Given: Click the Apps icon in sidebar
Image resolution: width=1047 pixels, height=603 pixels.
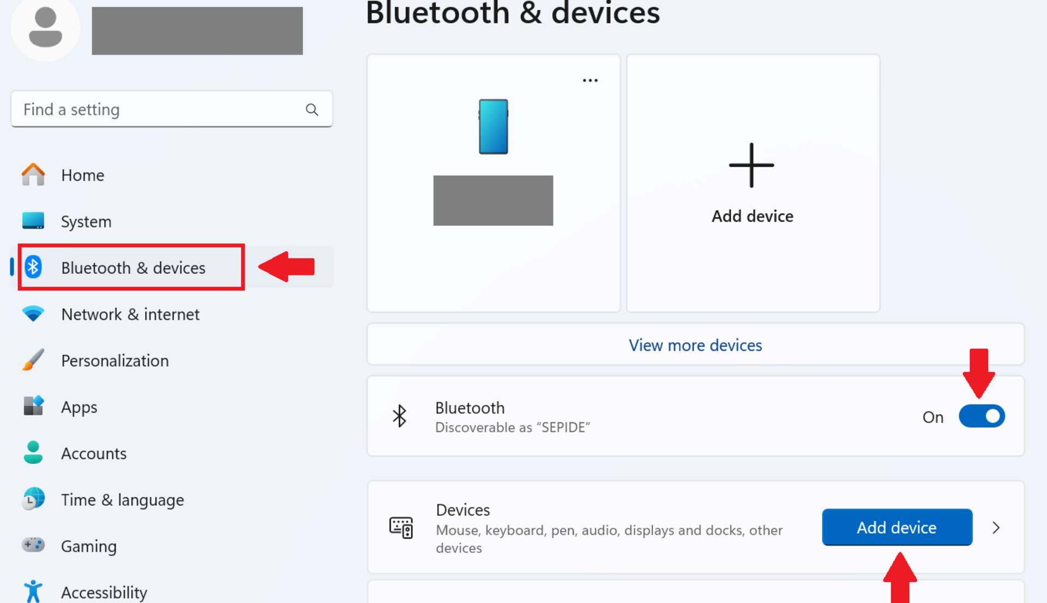Looking at the screenshot, I should coord(33,406).
